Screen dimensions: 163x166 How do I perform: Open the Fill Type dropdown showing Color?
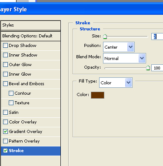116,83
